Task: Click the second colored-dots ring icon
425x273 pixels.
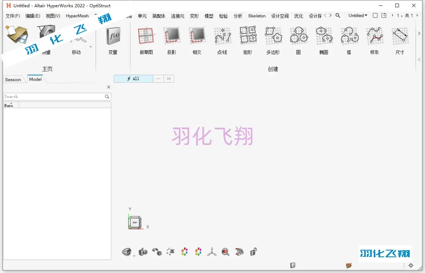Action: point(198,252)
